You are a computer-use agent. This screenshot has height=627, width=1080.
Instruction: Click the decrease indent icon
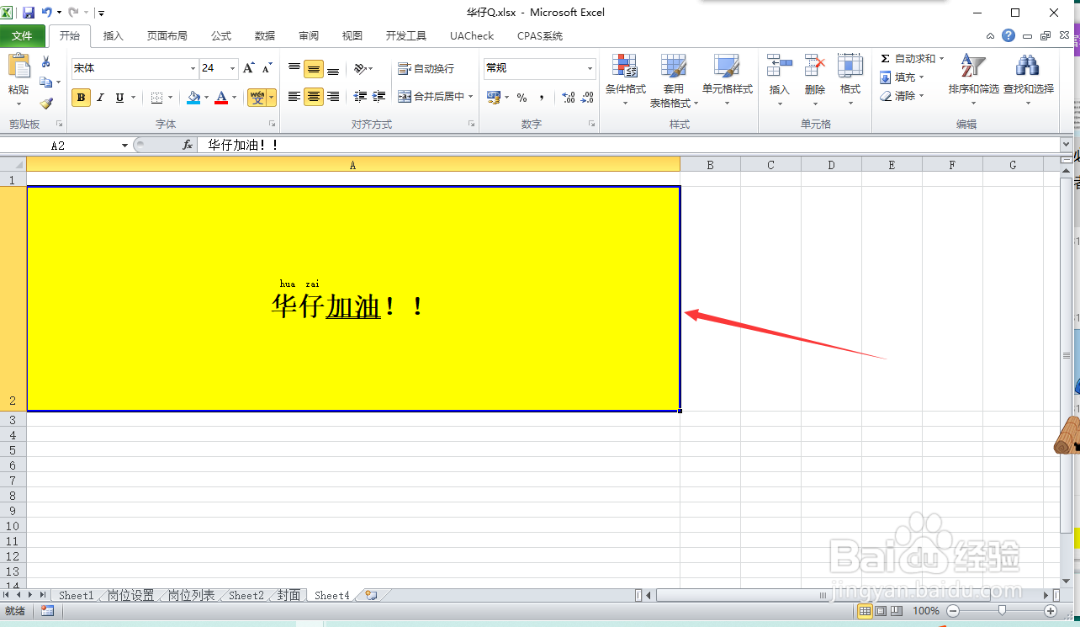click(x=360, y=97)
